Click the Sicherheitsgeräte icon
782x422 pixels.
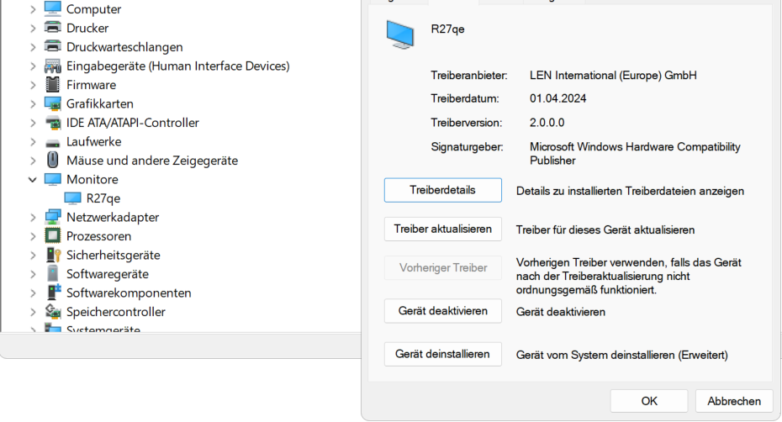point(52,255)
